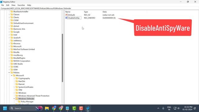Open the View menu
This screenshot has width=199, height=112.
click(13, 5)
